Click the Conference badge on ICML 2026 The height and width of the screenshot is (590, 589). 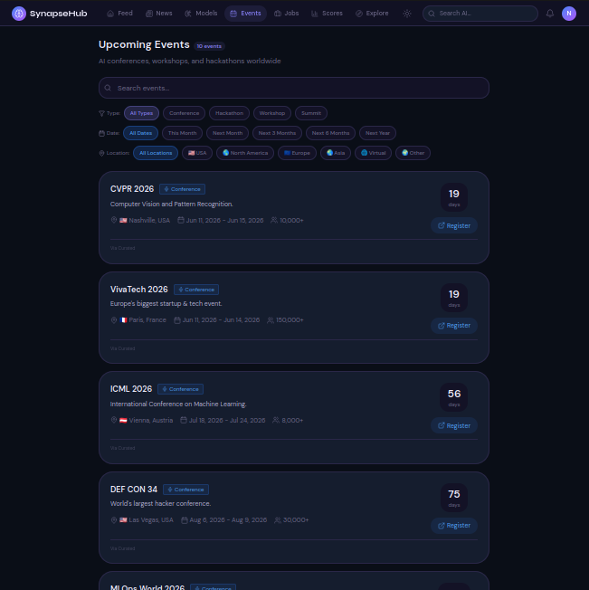(x=181, y=389)
